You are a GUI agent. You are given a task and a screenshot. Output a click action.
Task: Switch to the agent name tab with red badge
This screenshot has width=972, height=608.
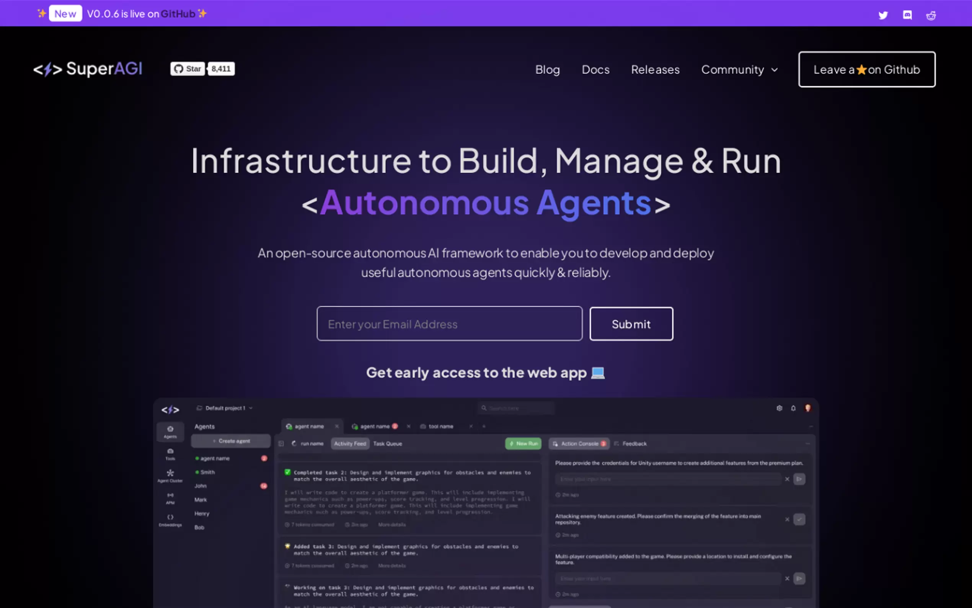tap(375, 426)
